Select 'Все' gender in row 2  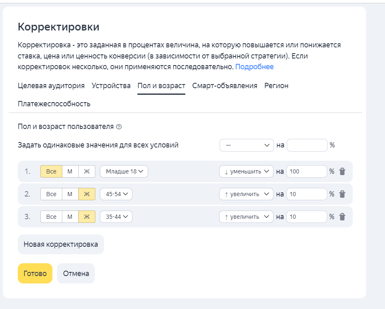click(x=51, y=194)
